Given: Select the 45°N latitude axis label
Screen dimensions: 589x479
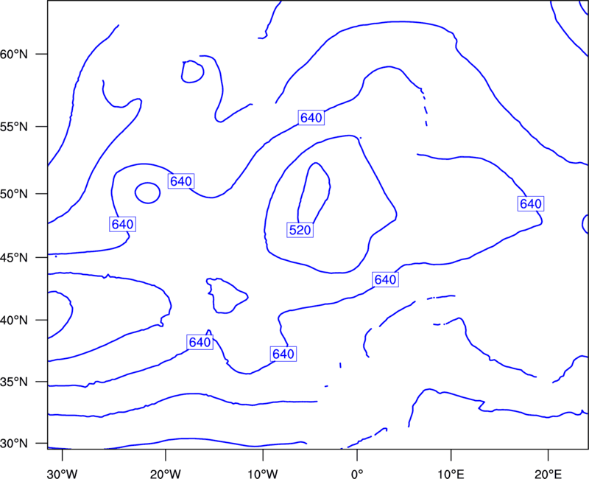Looking at the screenshot, I should (14, 258).
